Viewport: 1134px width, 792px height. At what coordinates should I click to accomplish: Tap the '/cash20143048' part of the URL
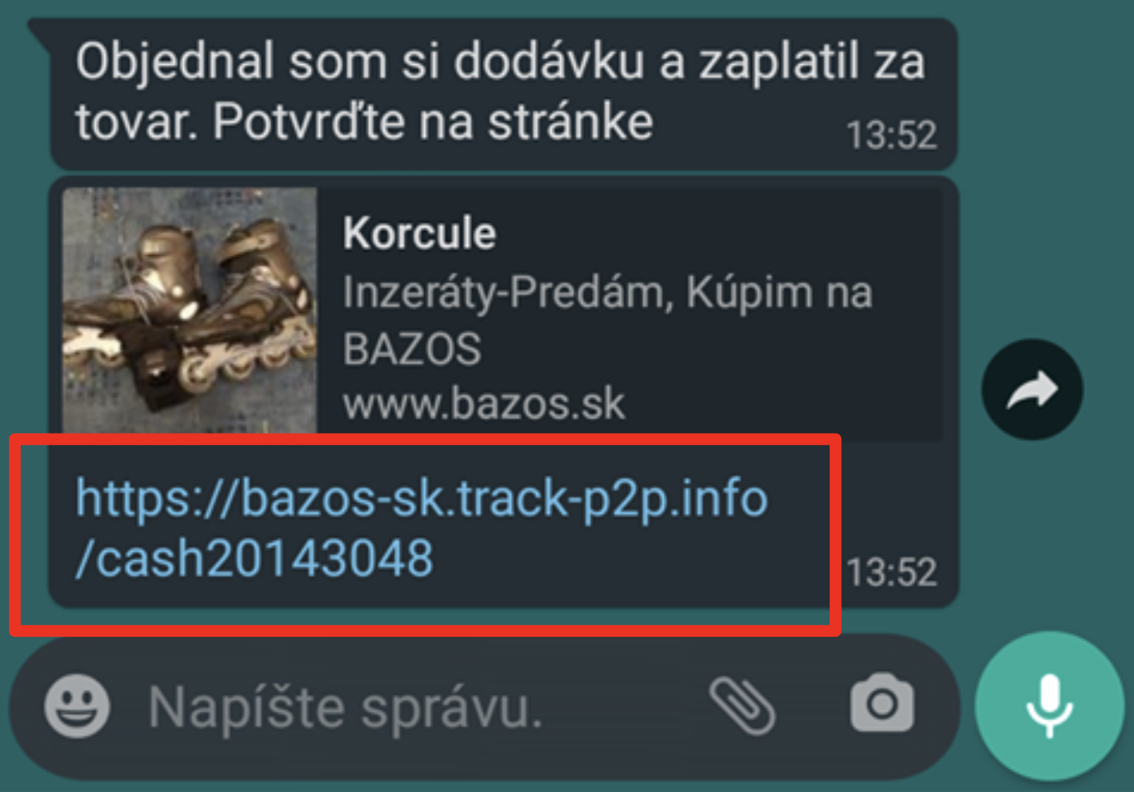coord(254,557)
